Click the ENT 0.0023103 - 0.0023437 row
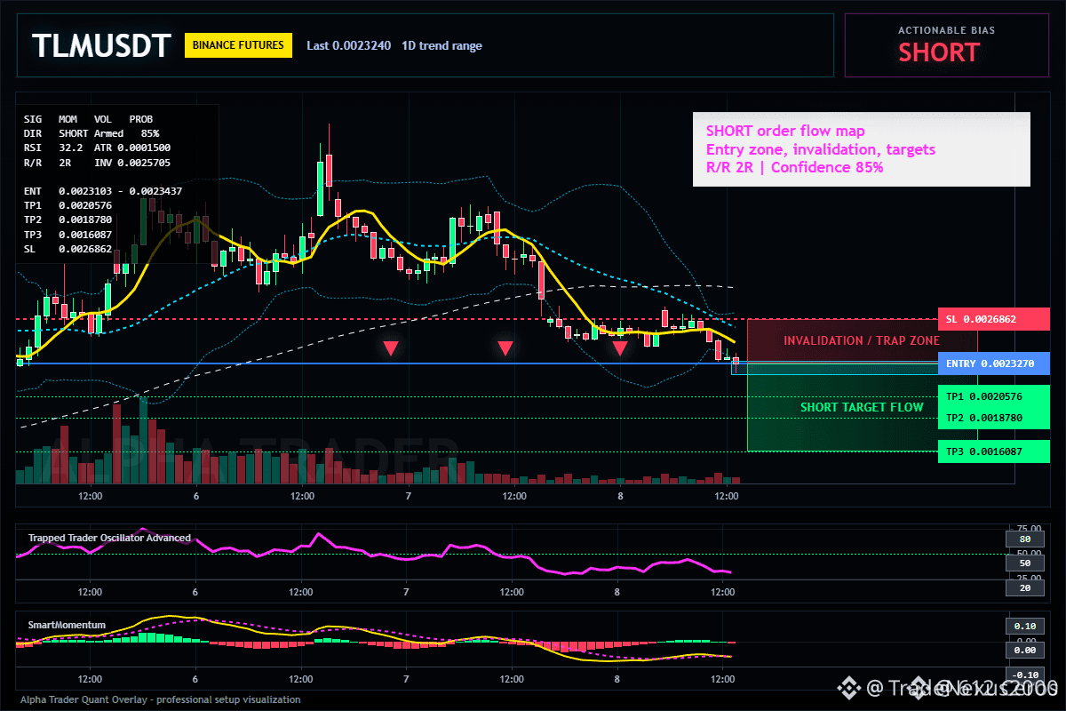Image resolution: width=1066 pixels, height=711 pixels. pos(103,191)
